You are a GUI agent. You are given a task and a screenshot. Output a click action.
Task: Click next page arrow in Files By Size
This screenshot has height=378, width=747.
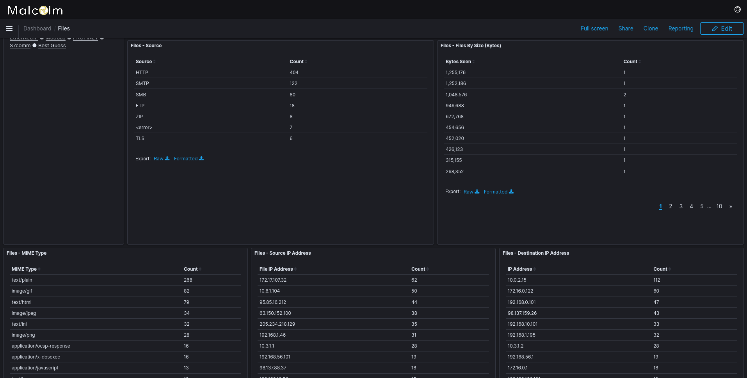point(731,206)
